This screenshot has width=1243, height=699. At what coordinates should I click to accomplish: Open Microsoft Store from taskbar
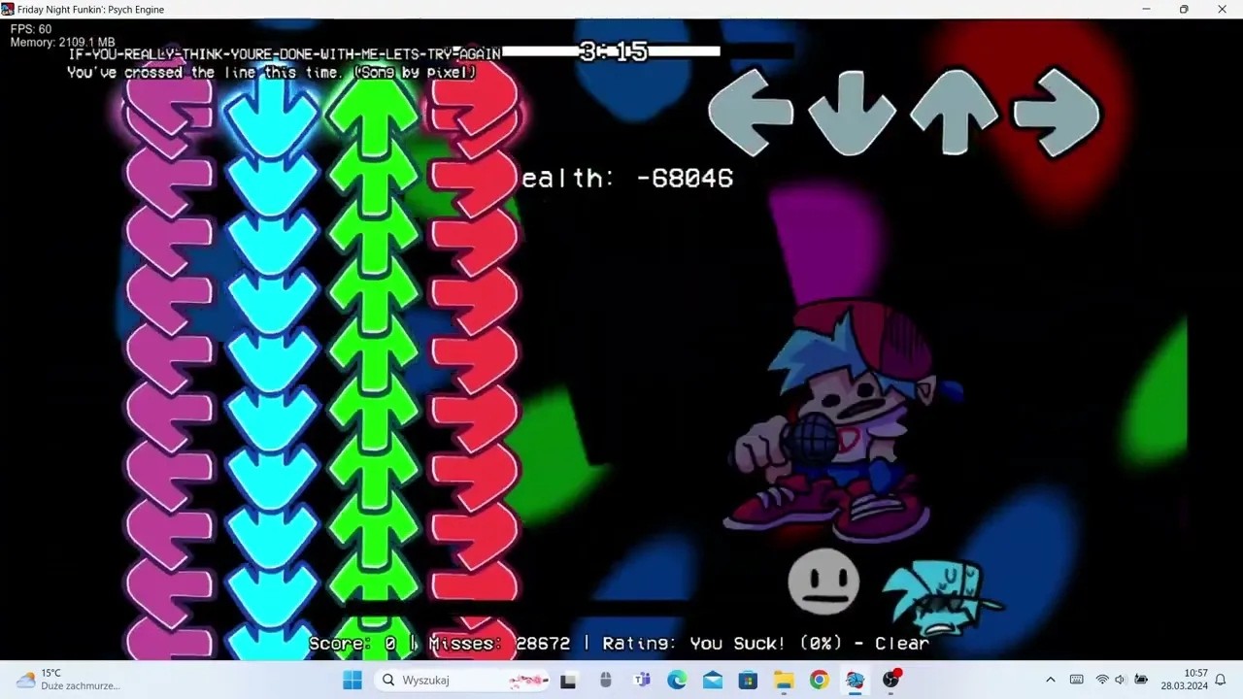[748, 680]
